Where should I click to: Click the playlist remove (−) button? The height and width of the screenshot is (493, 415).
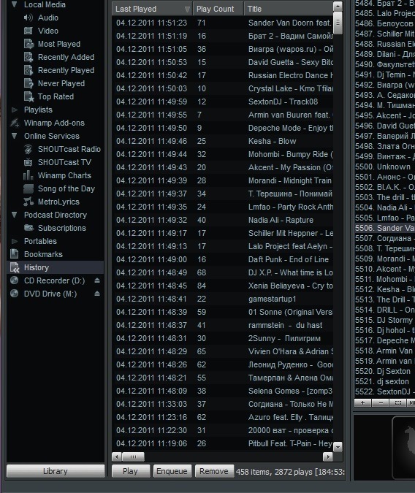[x=381, y=402]
